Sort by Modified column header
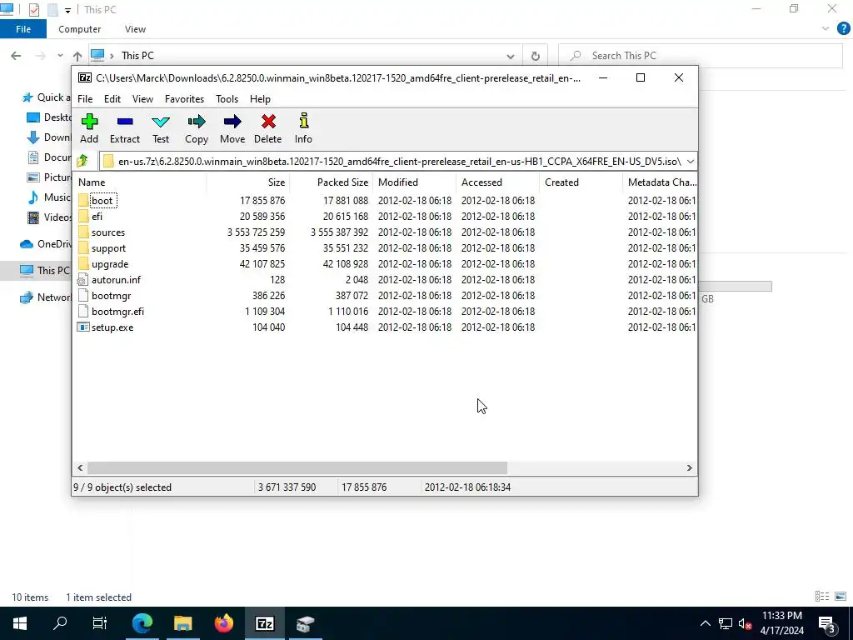 414,182
